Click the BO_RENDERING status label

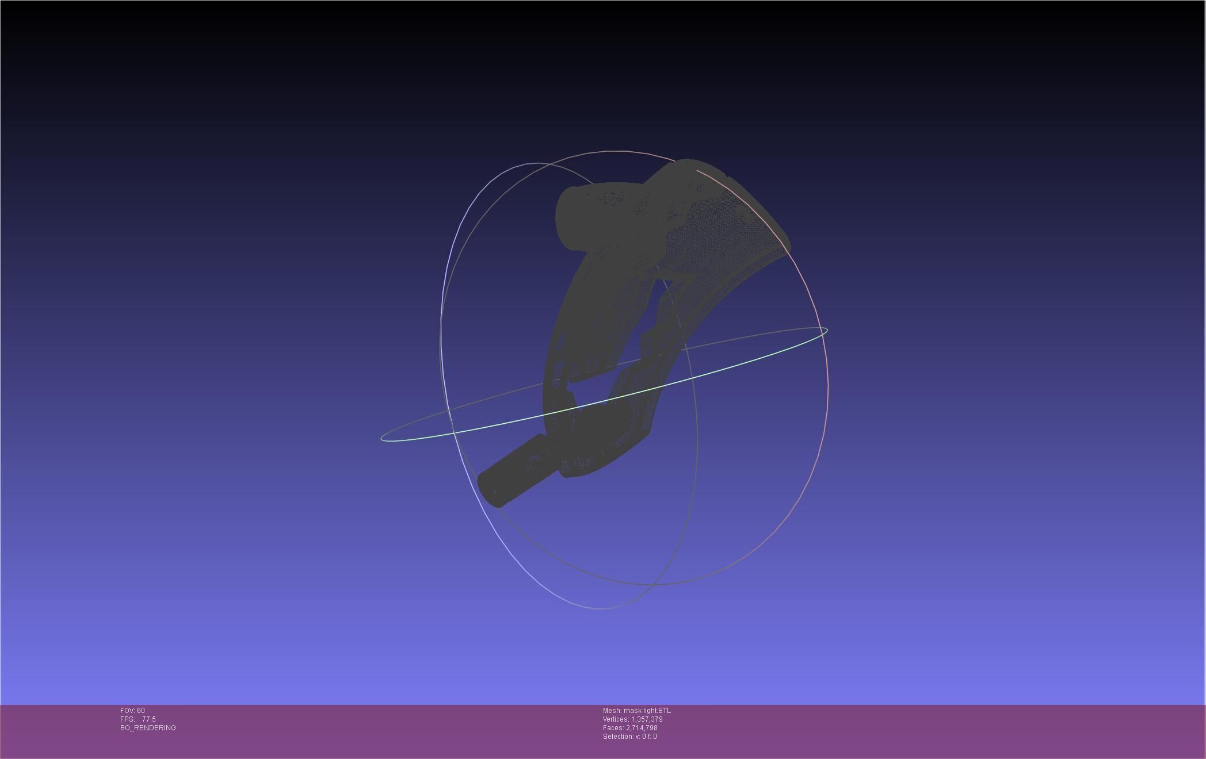[148, 728]
